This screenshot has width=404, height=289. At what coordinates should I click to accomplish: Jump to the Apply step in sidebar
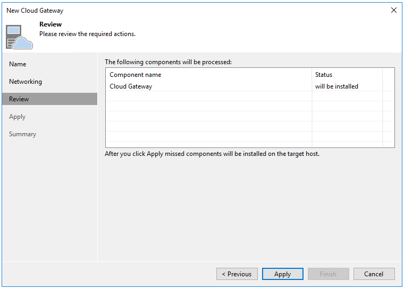18,117
